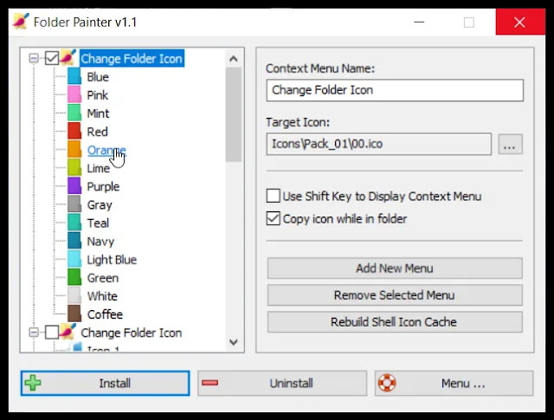Click the lifebuoy icon on Menu button
The image size is (554, 420).
coord(387,383)
